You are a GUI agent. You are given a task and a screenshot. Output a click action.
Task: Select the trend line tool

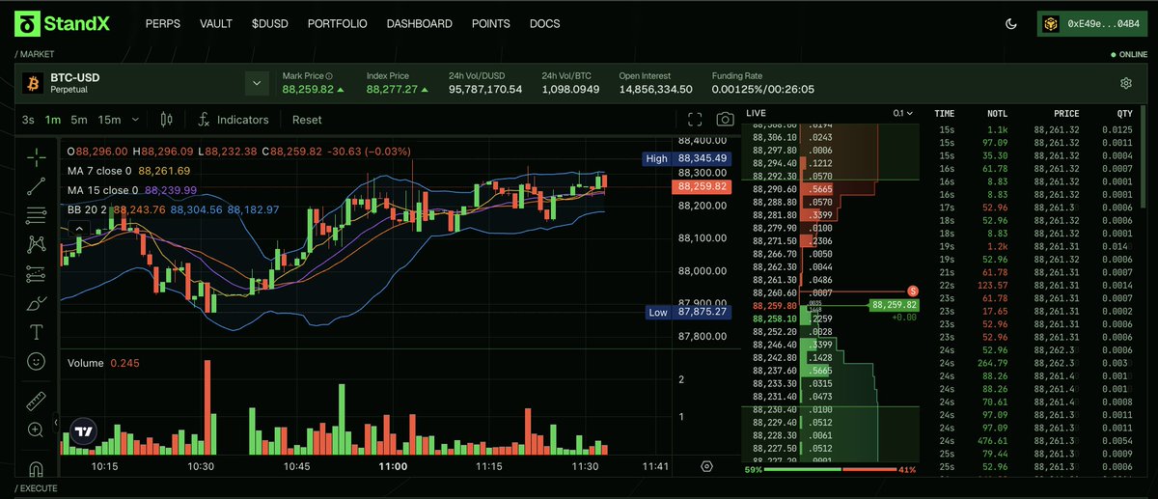37,185
